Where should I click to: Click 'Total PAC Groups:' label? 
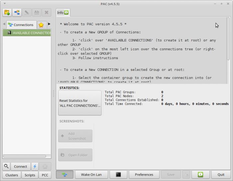pos(120,92)
